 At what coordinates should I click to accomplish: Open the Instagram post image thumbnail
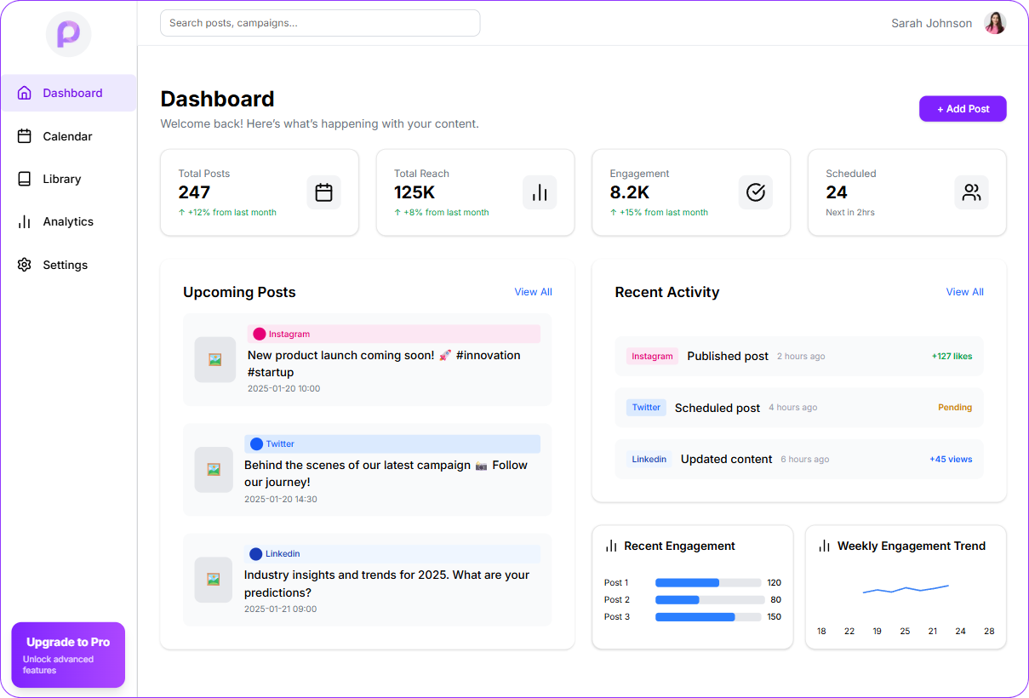click(x=214, y=360)
